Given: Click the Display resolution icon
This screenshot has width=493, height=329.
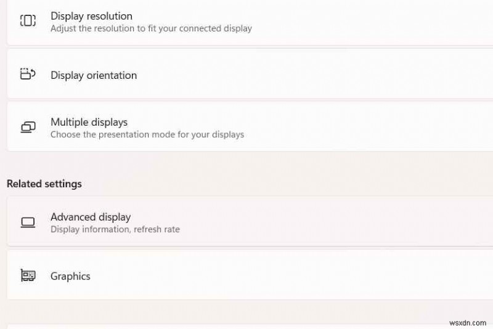Looking at the screenshot, I should click(x=28, y=21).
